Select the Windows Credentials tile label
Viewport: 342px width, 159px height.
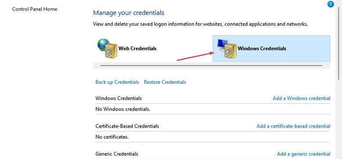tap(262, 48)
